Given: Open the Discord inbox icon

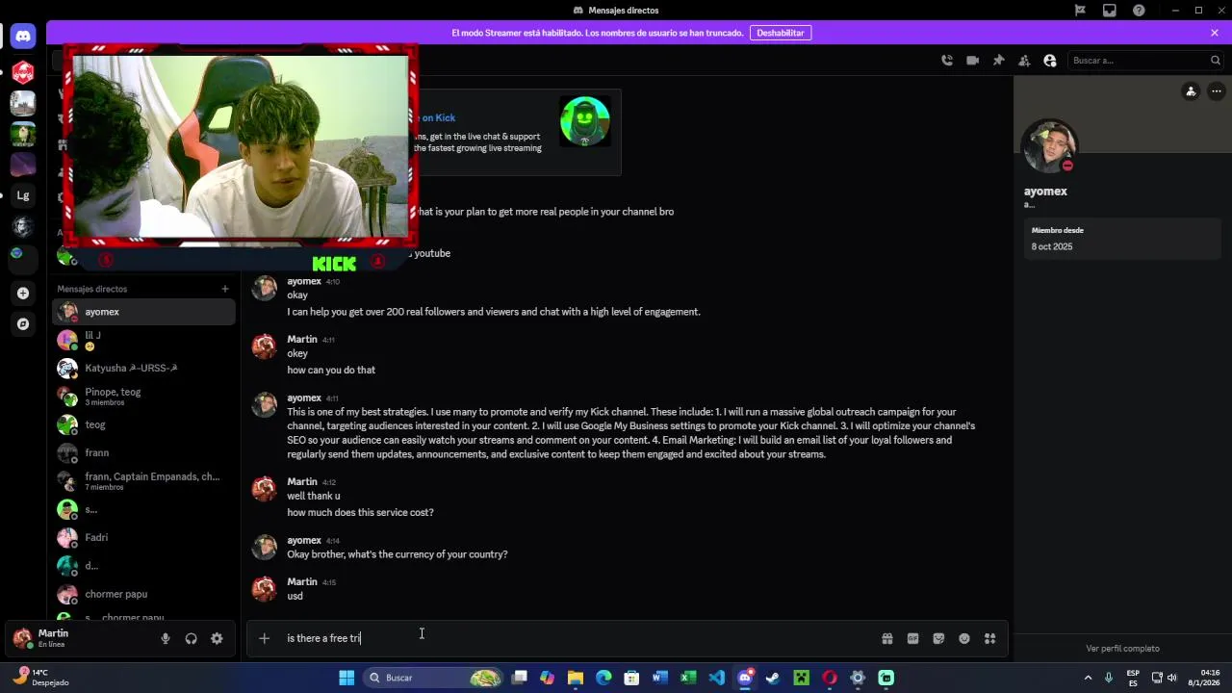Looking at the screenshot, I should (1110, 11).
